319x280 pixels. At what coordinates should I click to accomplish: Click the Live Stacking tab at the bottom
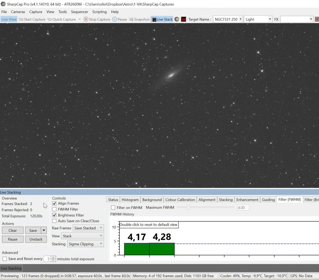pyautogui.click(x=11, y=268)
